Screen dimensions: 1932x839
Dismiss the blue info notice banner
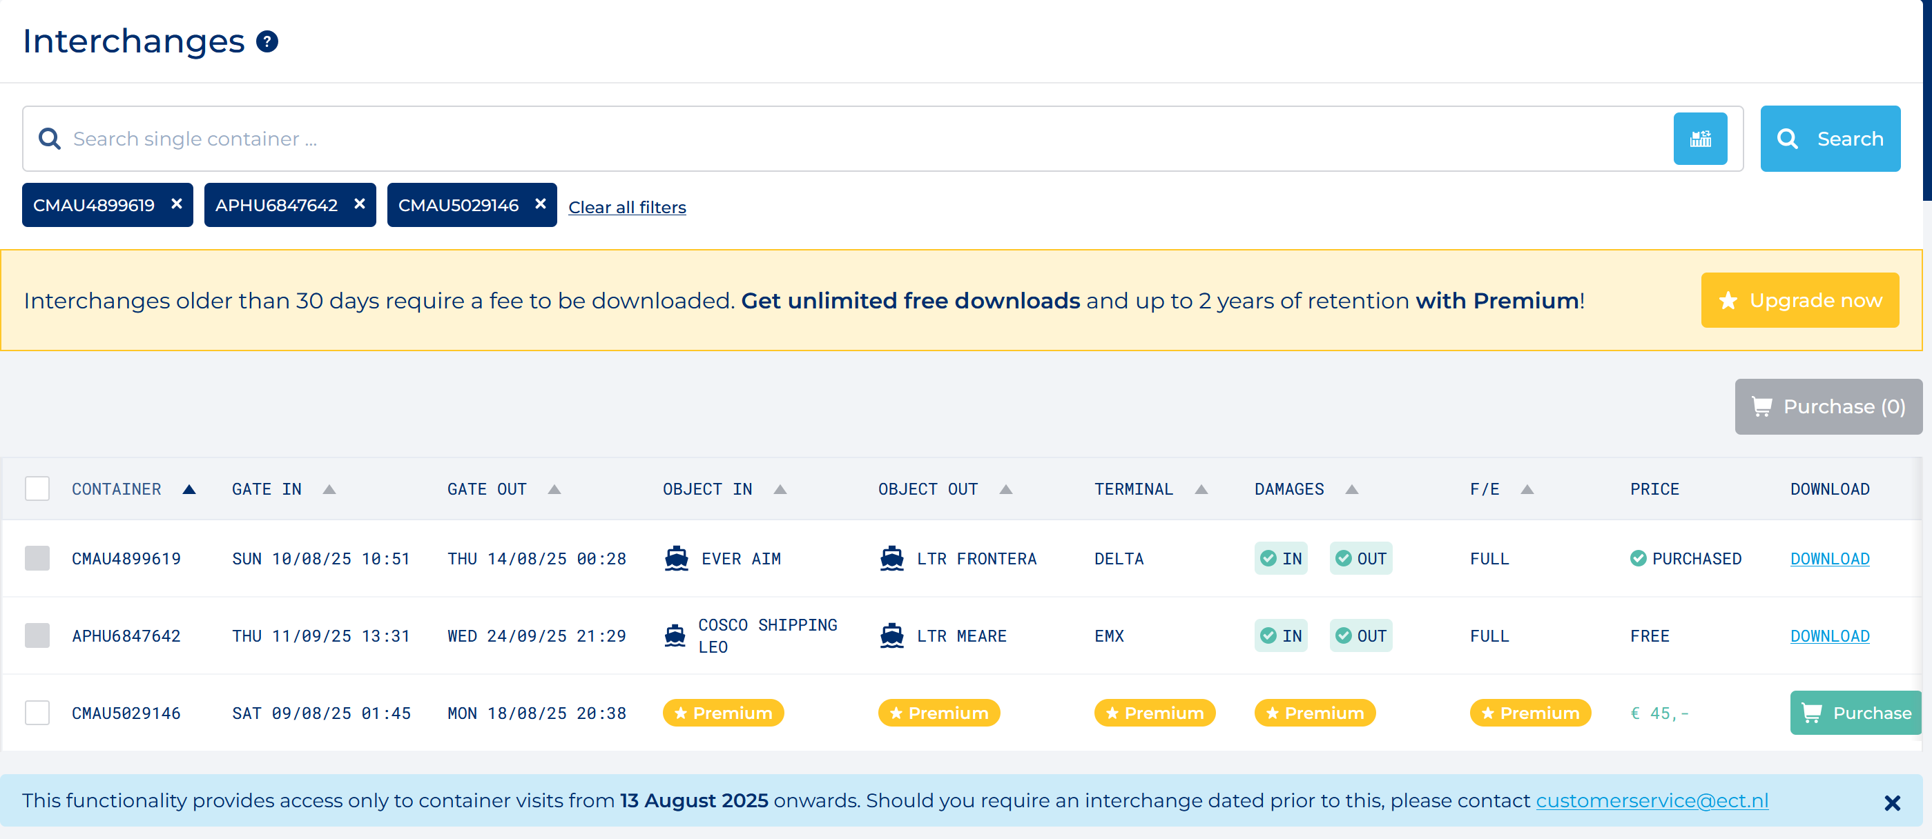(x=1891, y=803)
